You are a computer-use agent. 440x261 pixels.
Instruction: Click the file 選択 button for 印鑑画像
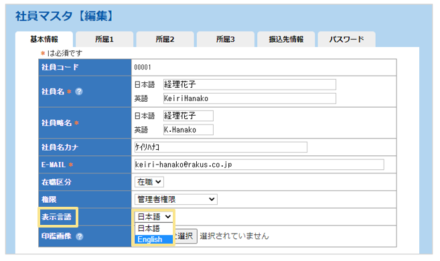pyautogui.click(x=186, y=236)
